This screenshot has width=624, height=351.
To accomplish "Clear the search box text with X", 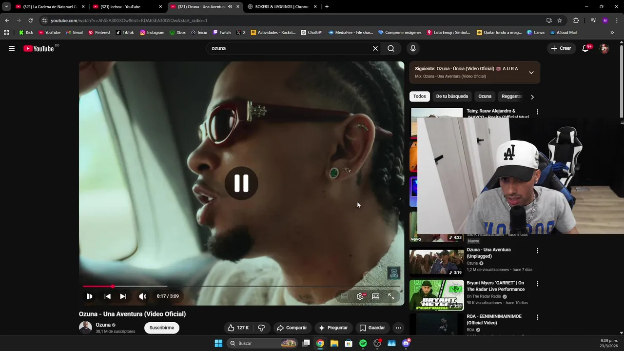I will pos(375,48).
